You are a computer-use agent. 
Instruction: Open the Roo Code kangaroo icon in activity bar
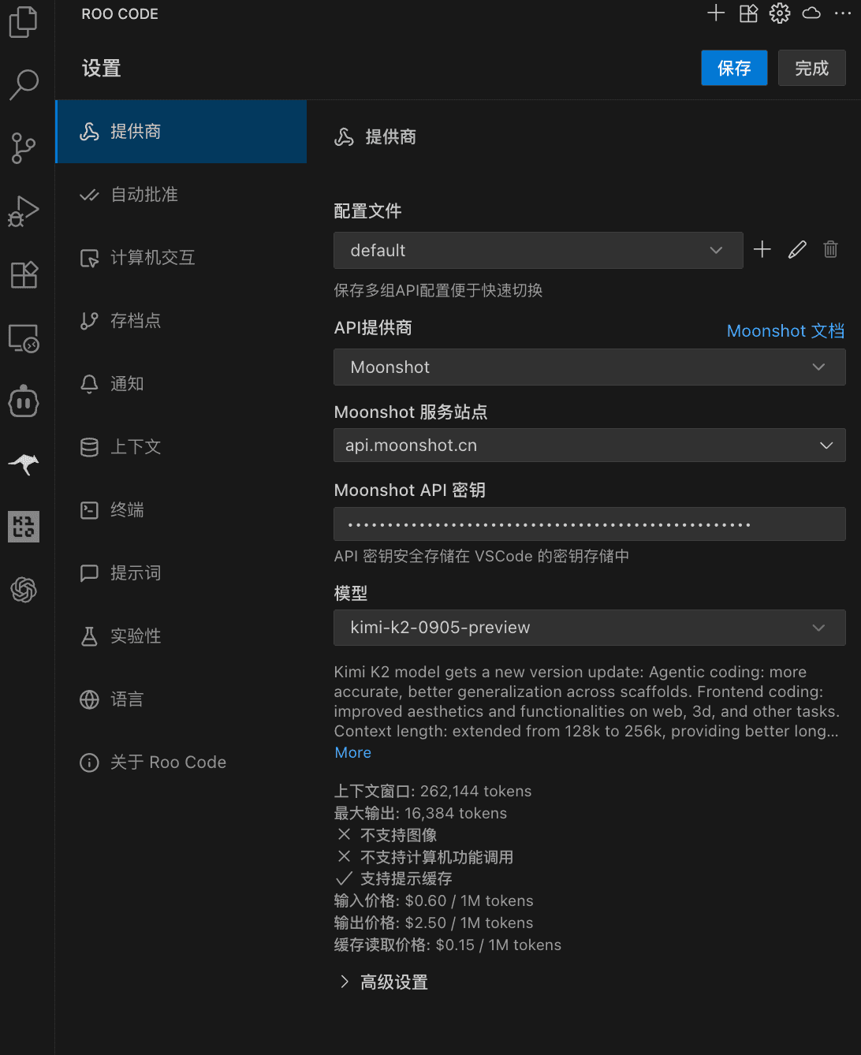click(x=23, y=464)
